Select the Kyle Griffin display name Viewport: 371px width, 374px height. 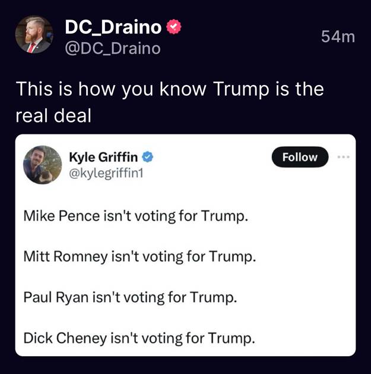[103, 157]
